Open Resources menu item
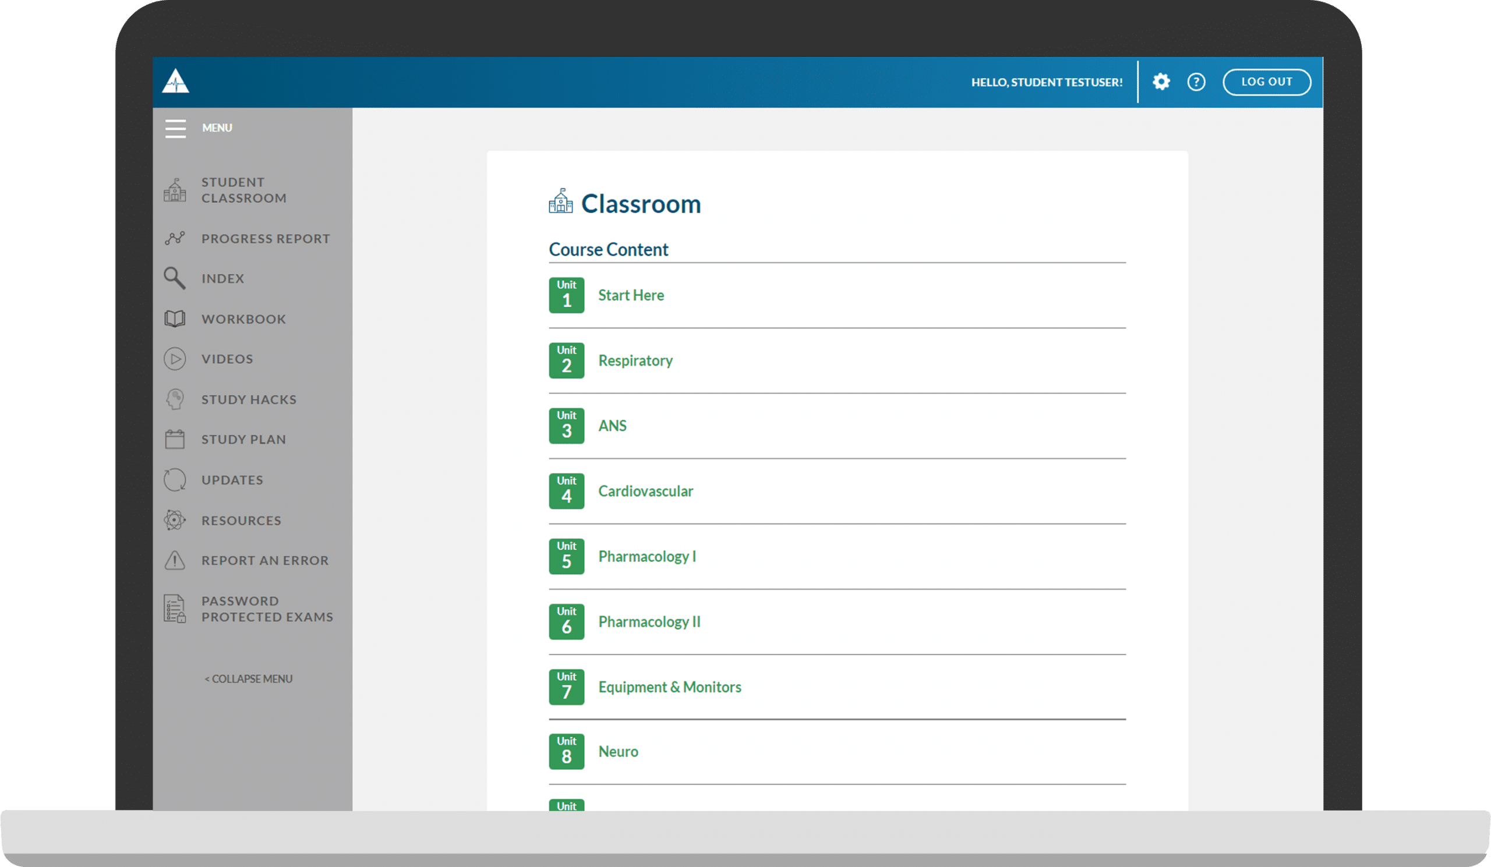Image resolution: width=1491 pixels, height=867 pixels. (x=241, y=521)
